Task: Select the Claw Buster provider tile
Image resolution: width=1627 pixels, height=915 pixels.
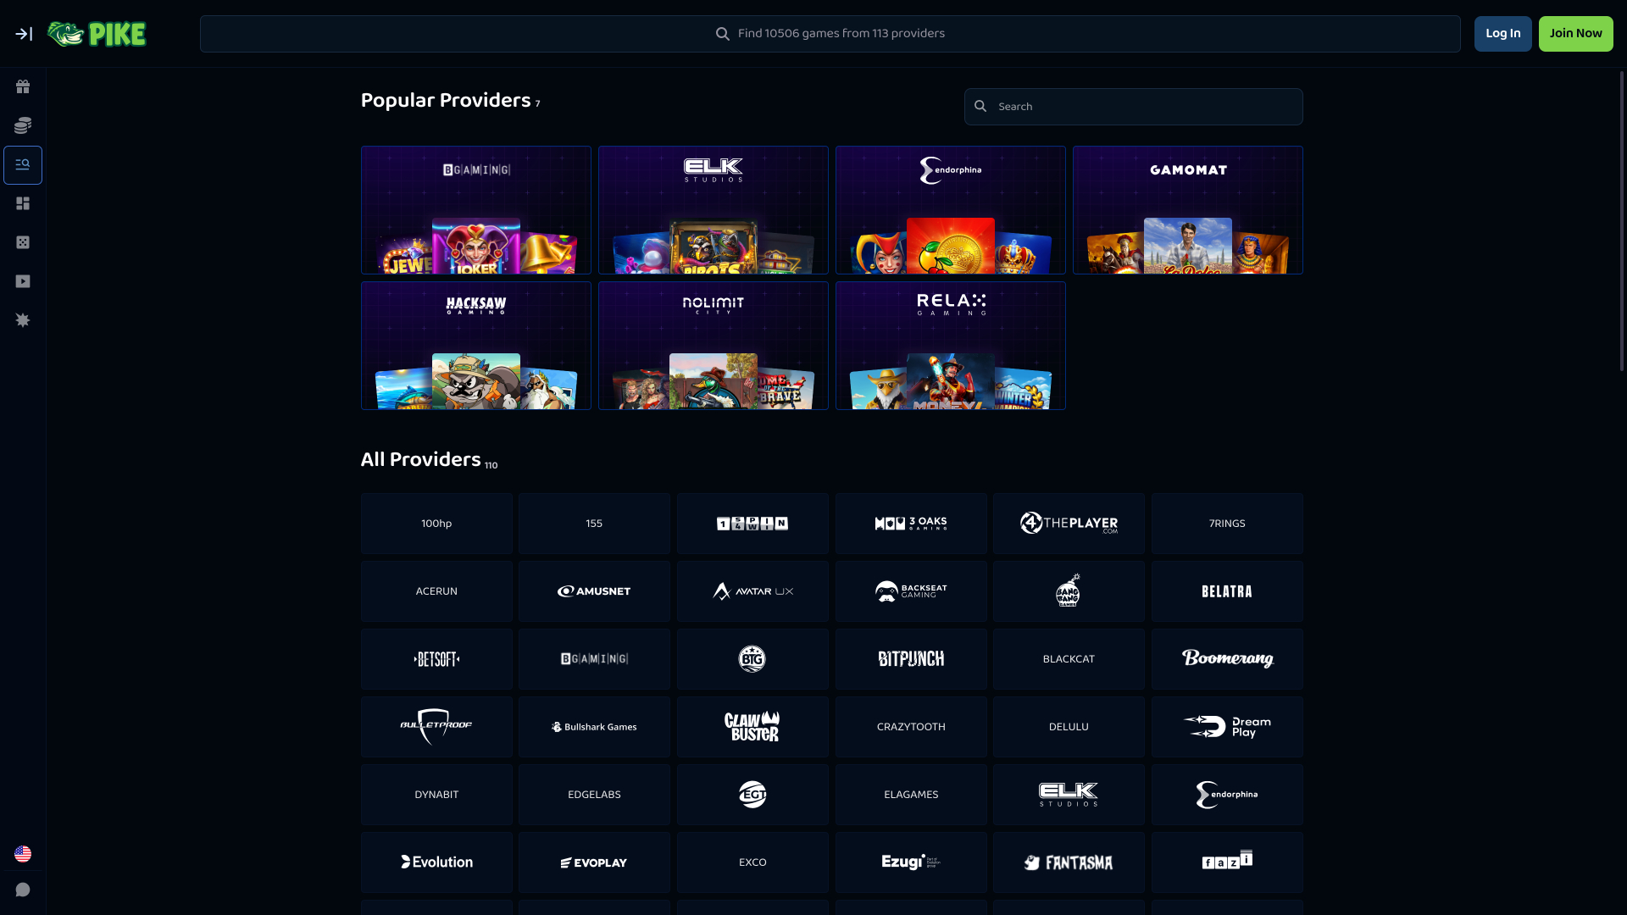Action: tap(752, 727)
